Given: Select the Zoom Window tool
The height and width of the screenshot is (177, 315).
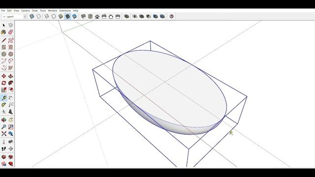Looking at the screenshot, I should pyautogui.click(x=11, y=127).
